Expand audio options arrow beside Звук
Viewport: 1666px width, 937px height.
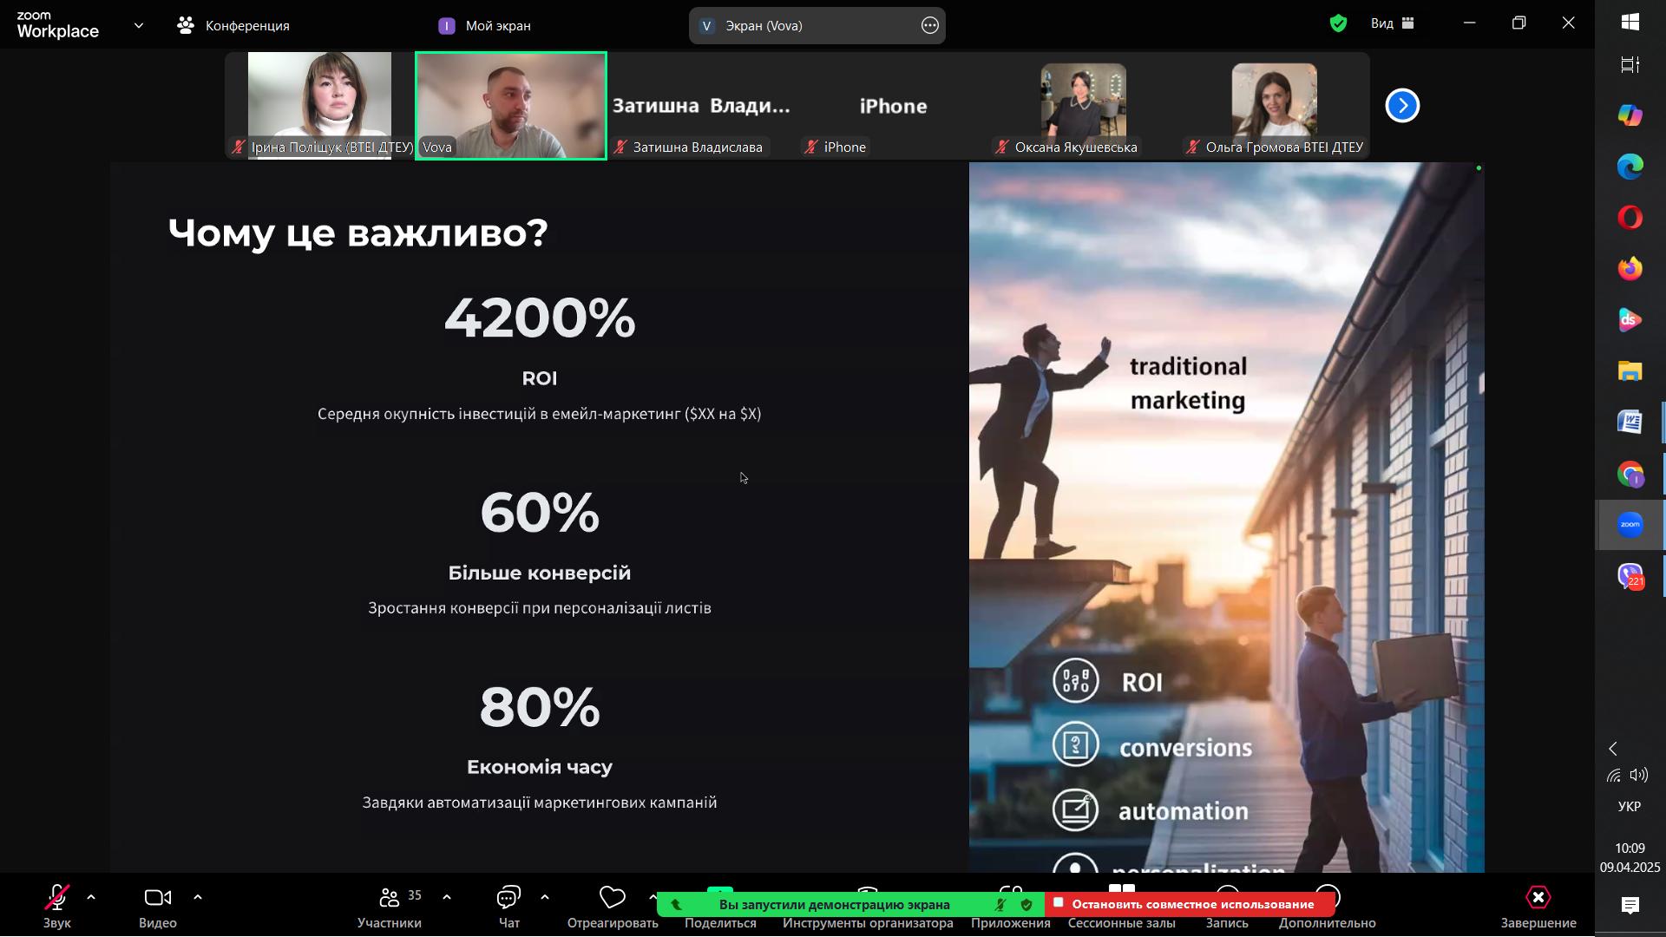91,898
